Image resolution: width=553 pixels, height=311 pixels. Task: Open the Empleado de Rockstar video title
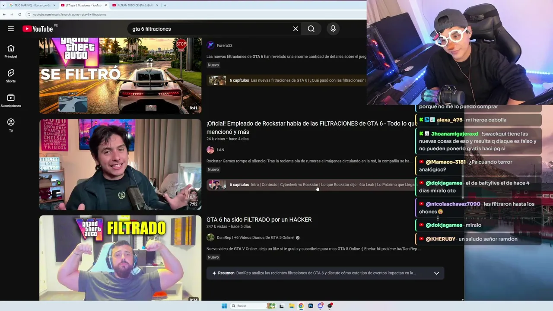[312, 127]
